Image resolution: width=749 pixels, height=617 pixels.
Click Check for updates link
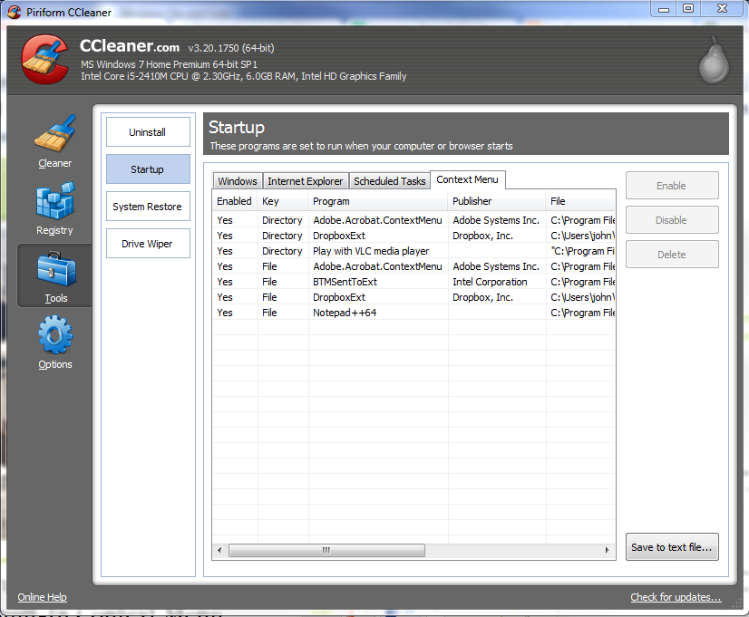pyautogui.click(x=676, y=597)
